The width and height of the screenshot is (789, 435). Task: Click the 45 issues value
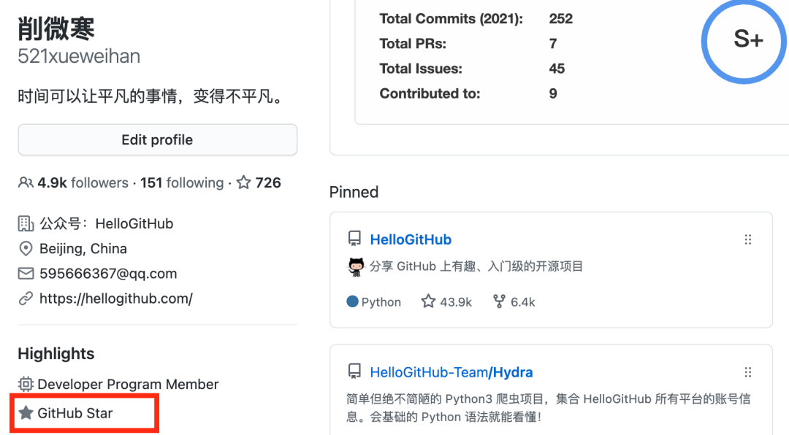(557, 69)
